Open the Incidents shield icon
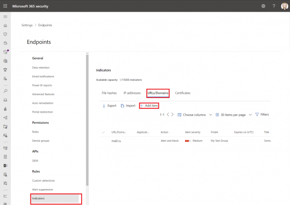The height and width of the screenshot is (205, 290). 5,34
